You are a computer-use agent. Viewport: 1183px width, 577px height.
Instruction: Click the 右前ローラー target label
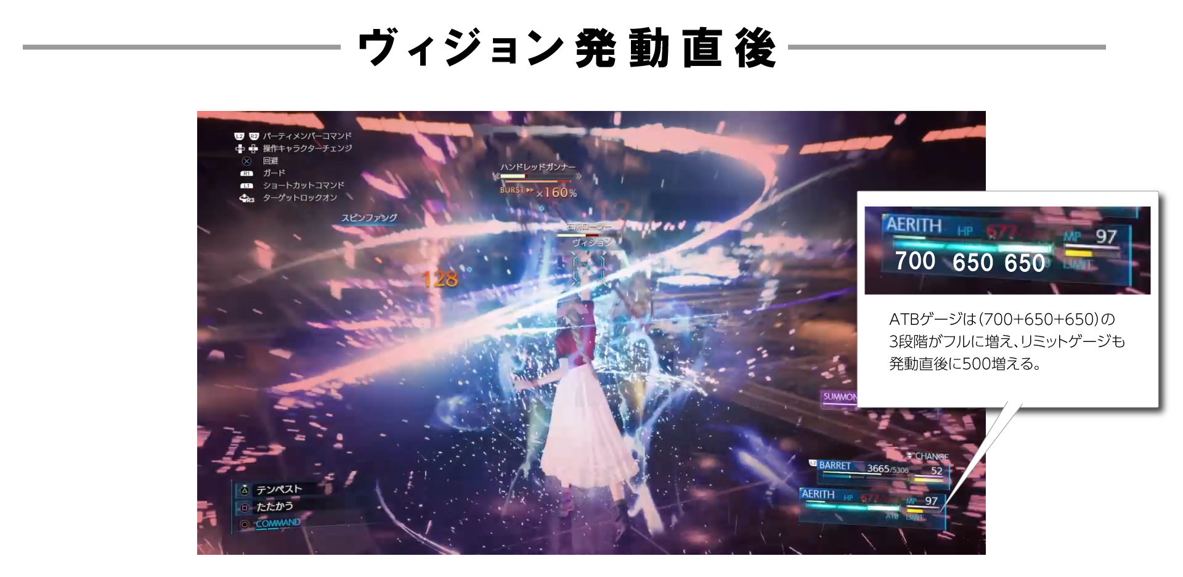coord(589,227)
